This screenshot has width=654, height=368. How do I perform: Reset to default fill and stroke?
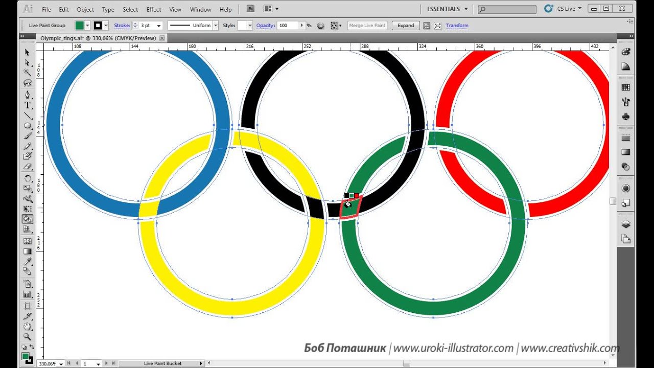point(24,348)
